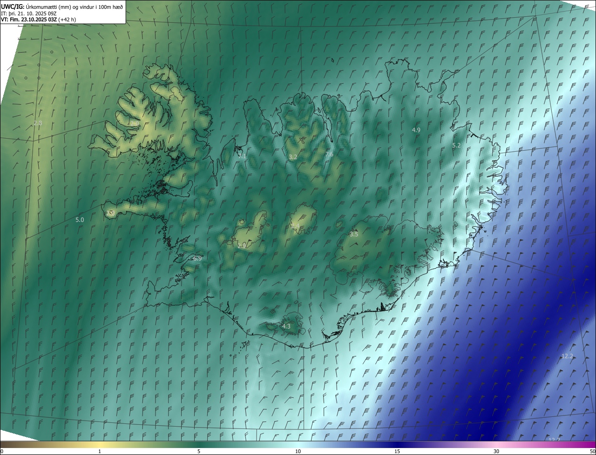Image resolution: width=596 pixels, height=455 pixels.
Task: Click the 5.0 value label
Action: (x=80, y=220)
